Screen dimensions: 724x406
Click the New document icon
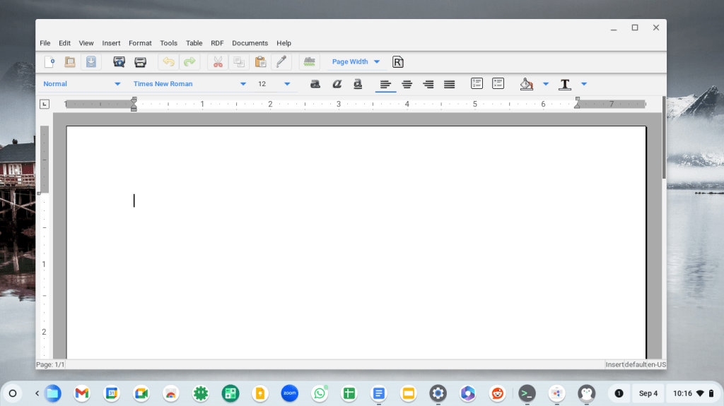(x=49, y=62)
